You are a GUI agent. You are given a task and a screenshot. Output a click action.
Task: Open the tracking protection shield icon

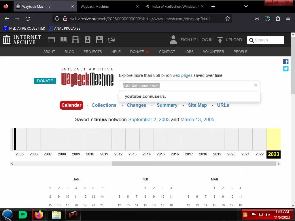tap(57, 18)
